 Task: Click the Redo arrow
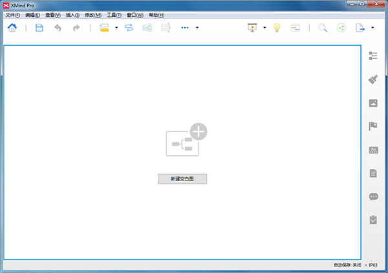(76, 28)
